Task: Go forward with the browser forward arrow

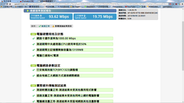Action: 5,4
